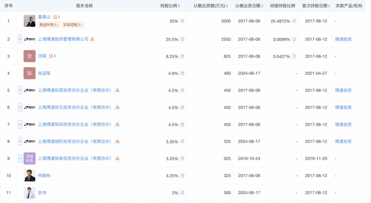The width and height of the screenshot is (371, 203).
Task: Open 博道投资 link in row 2
Action: coord(343,39)
